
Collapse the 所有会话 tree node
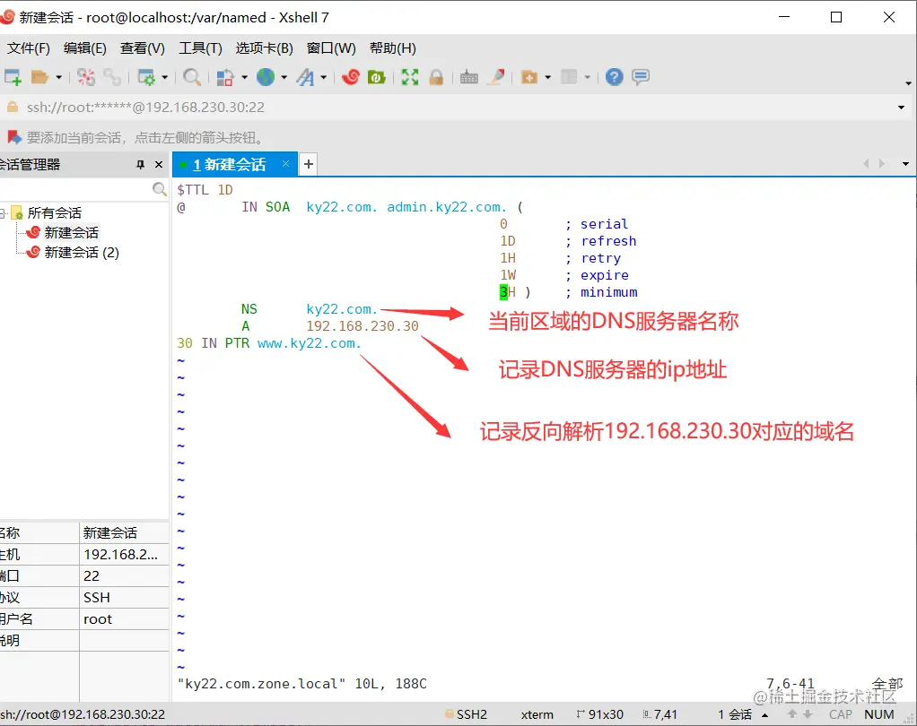[3, 213]
